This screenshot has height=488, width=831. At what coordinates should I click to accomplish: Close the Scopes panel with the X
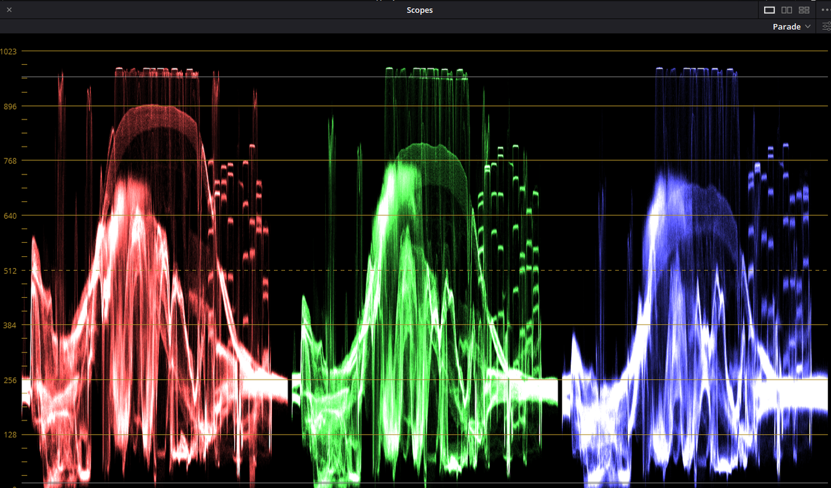pos(9,10)
